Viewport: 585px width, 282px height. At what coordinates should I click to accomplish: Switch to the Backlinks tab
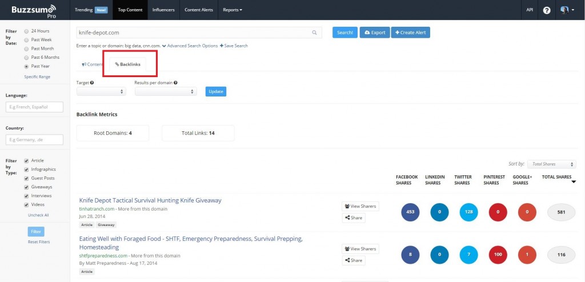pos(127,65)
